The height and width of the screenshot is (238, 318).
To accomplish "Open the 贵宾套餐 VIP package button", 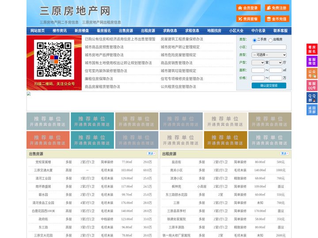I will [248, 19].
